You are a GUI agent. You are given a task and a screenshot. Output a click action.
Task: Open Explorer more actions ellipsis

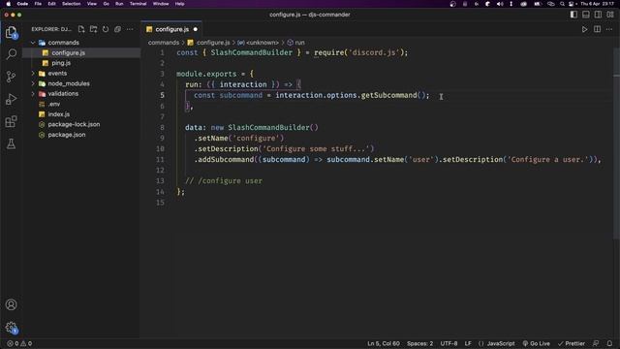[x=130, y=29]
